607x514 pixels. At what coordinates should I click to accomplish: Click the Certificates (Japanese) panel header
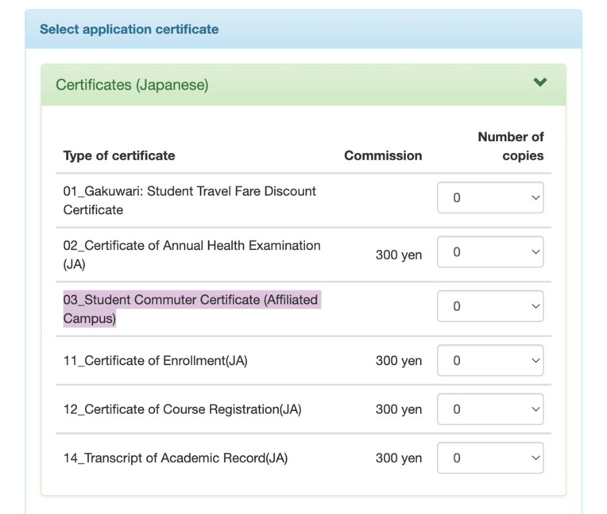pyautogui.click(x=303, y=85)
